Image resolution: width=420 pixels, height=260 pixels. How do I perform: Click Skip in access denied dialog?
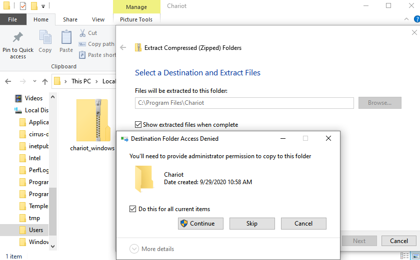252,224
